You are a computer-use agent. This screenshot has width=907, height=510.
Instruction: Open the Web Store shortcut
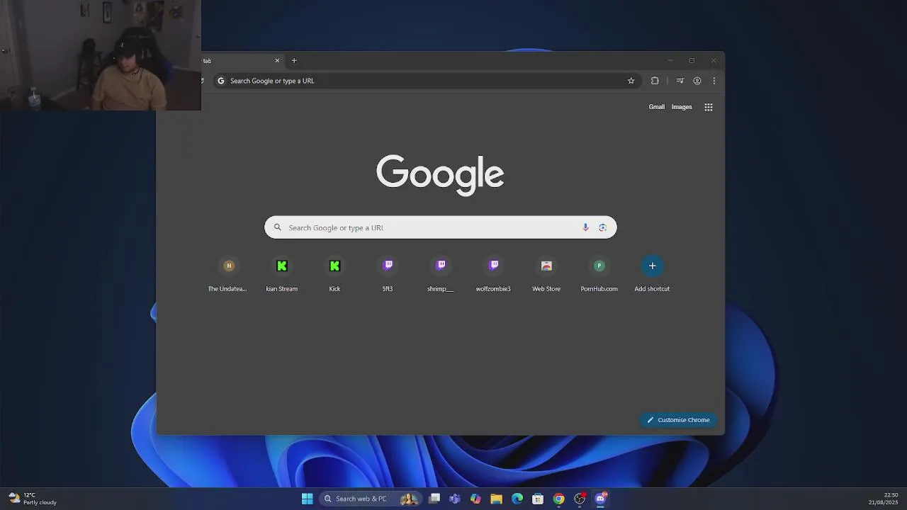click(x=546, y=274)
